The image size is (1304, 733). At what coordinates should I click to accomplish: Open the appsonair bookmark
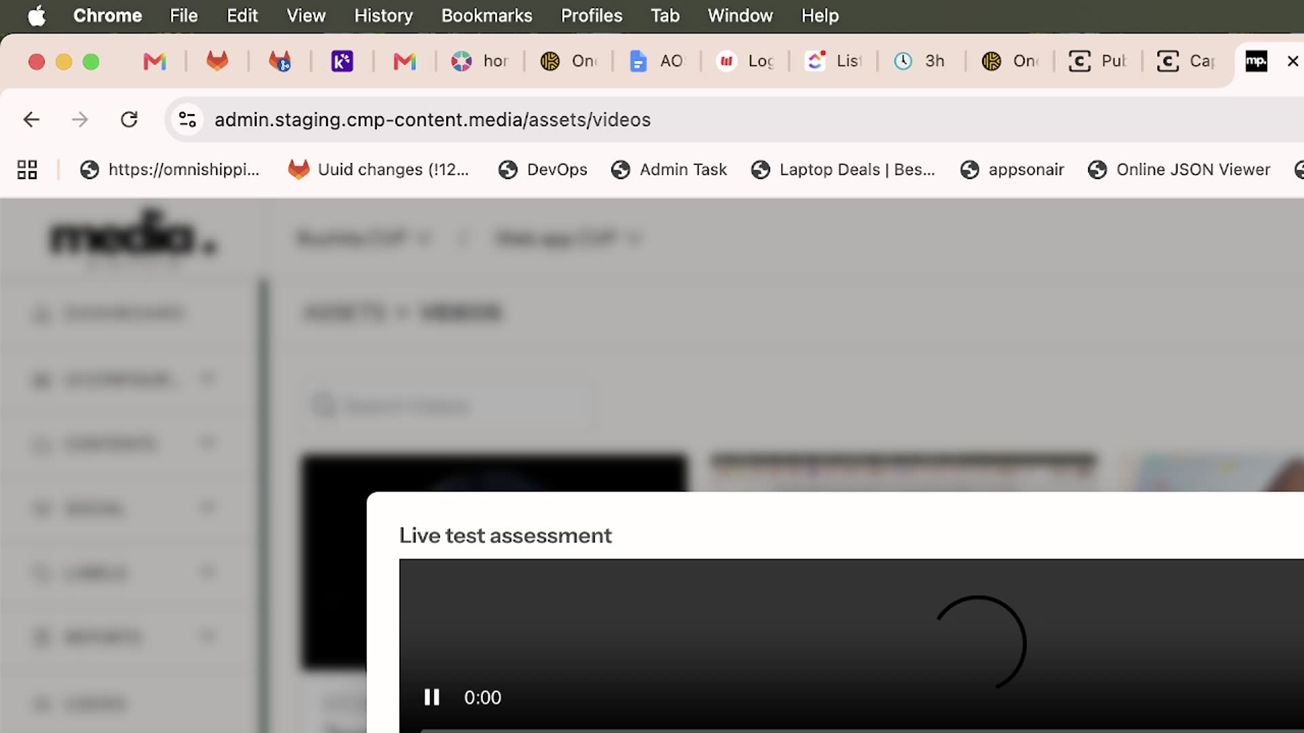[1012, 170]
